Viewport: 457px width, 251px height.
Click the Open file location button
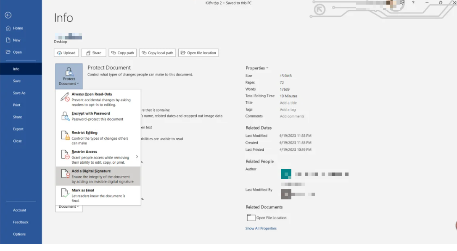[198, 52]
